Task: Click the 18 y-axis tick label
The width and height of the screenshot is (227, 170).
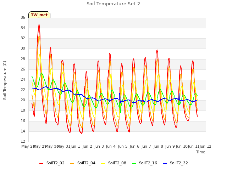Action: tap(23, 110)
